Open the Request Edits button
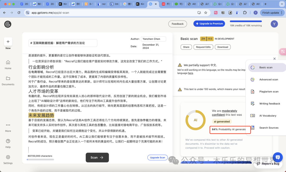The image size is (286, 172). click(203, 47)
